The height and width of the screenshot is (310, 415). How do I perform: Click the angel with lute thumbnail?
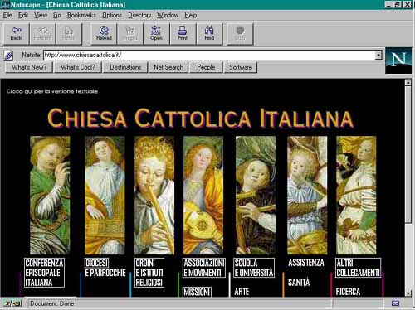tap(203, 195)
